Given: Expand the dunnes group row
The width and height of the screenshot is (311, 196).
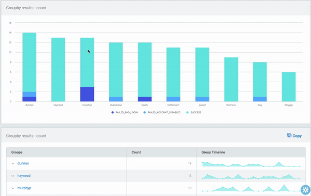Looking at the screenshot, I should [13, 163].
